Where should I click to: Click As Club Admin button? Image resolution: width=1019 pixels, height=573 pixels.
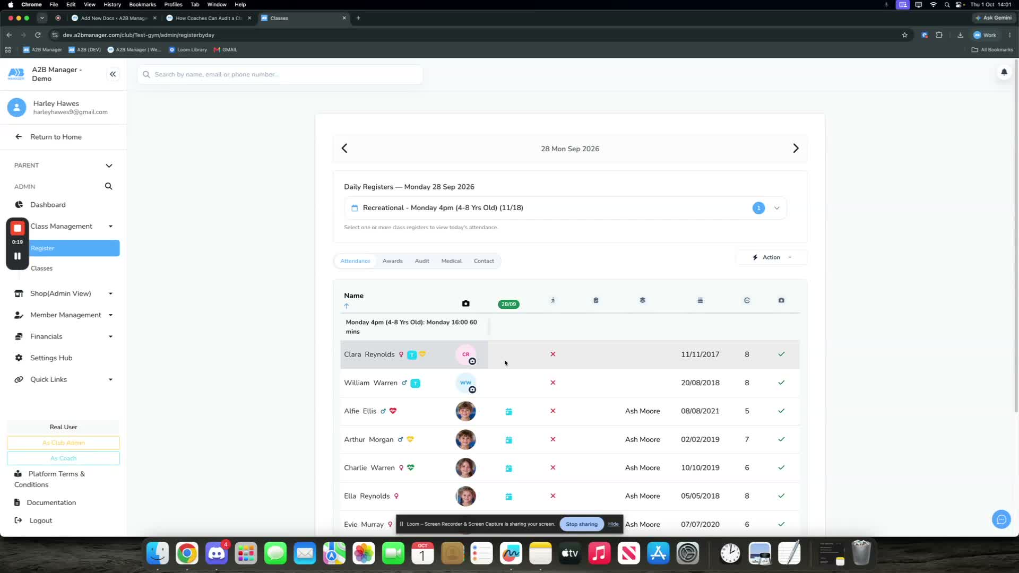click(63, 443)
